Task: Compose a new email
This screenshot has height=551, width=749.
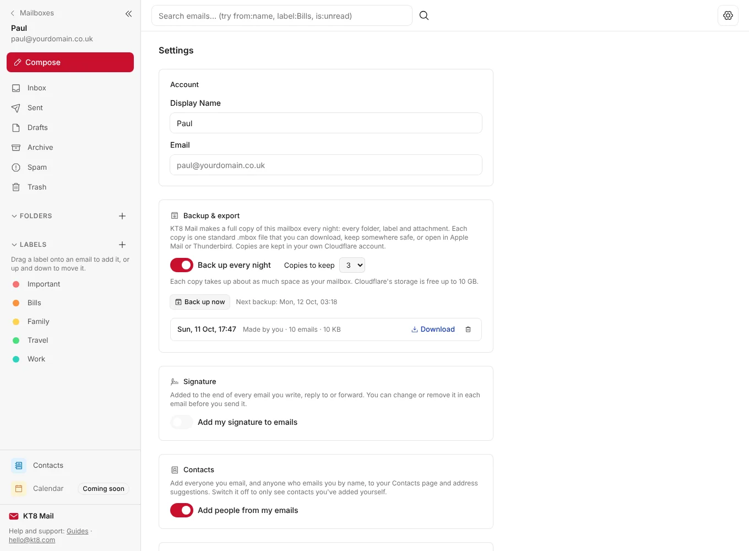Action: 70,62
